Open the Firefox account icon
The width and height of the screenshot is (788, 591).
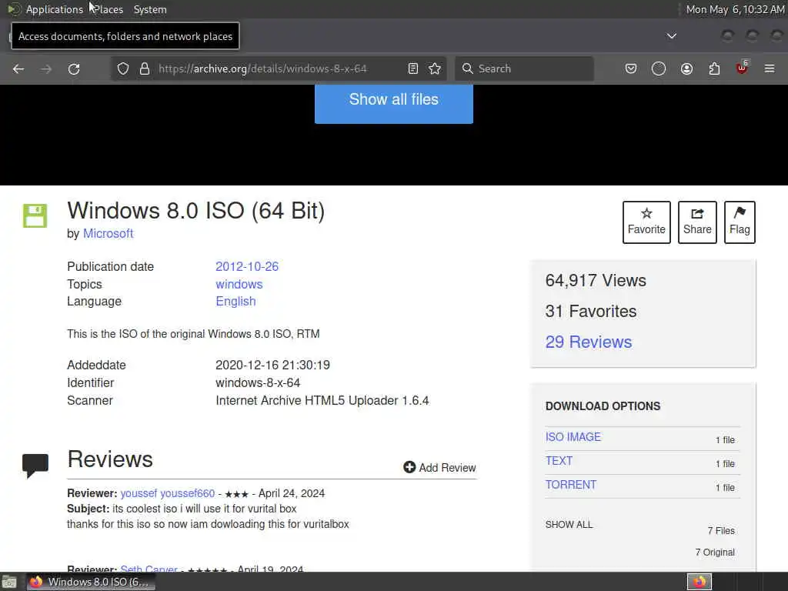[686, 68]
